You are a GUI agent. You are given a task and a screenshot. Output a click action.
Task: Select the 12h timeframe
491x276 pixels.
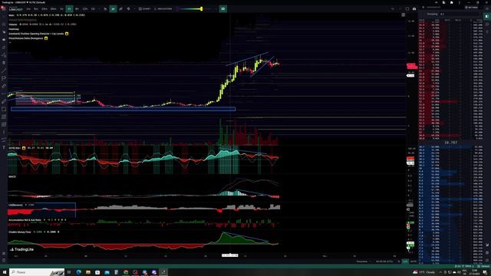[x=85, y=8]
